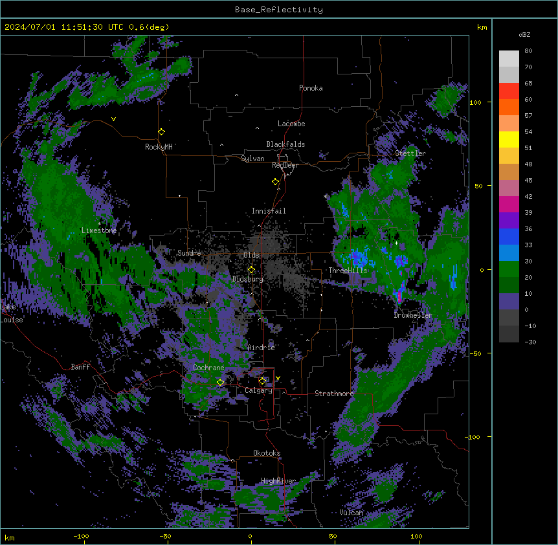Image resolution: width=558 pixels, height=545 pixels.
Task: Select the white plus marker northeast of ThreeHills
Action: (x=396, y=243)
